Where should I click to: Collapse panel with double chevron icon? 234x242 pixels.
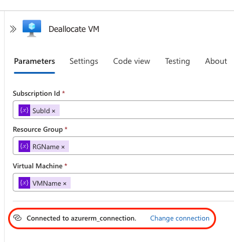point(13,29)
